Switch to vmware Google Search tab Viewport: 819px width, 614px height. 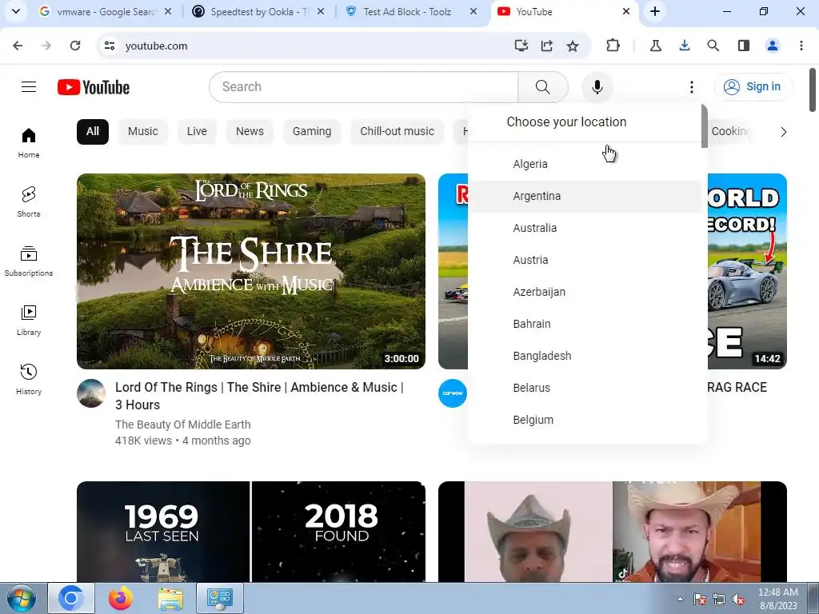[x=106, y=11]
